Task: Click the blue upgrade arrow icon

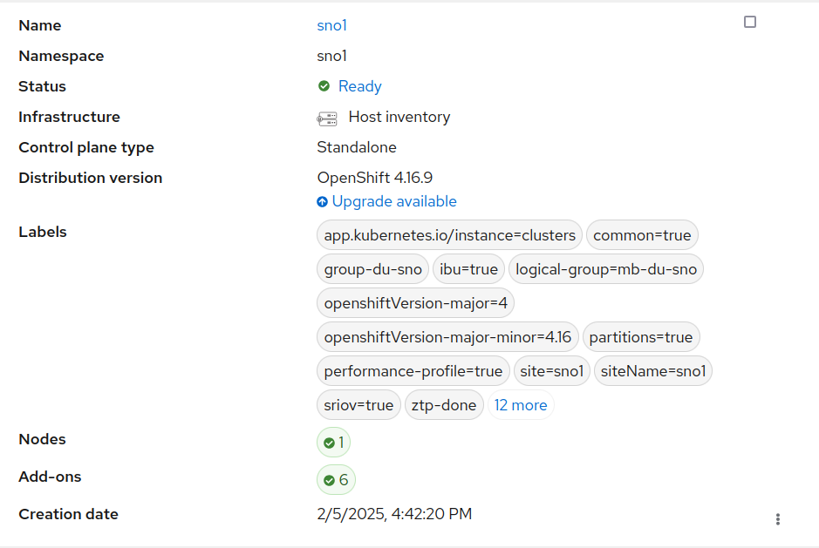Action: pos(323,202)
